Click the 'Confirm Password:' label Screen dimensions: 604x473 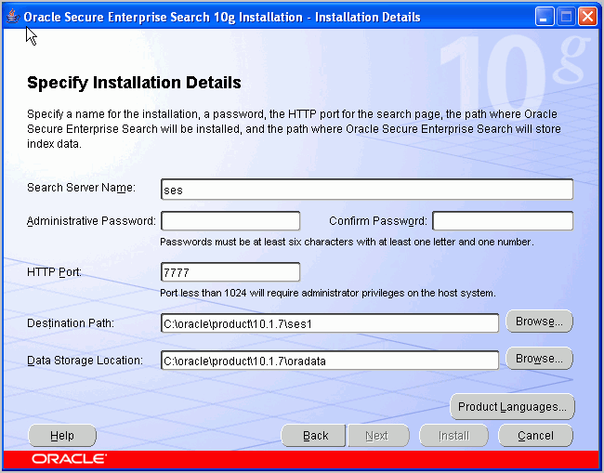coord(378,221)
